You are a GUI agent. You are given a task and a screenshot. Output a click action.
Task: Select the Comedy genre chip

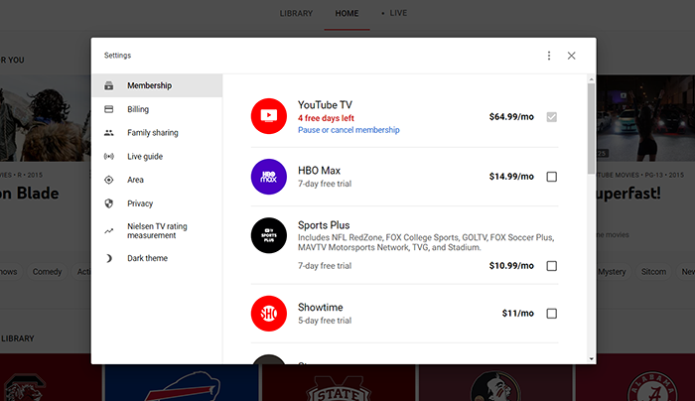click(47, 272)
